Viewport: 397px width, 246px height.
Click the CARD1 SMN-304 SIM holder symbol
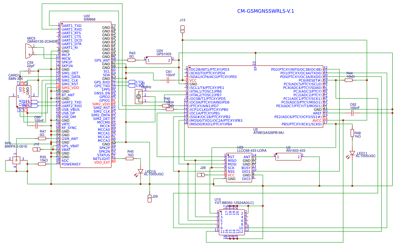(x=24, y=97)
